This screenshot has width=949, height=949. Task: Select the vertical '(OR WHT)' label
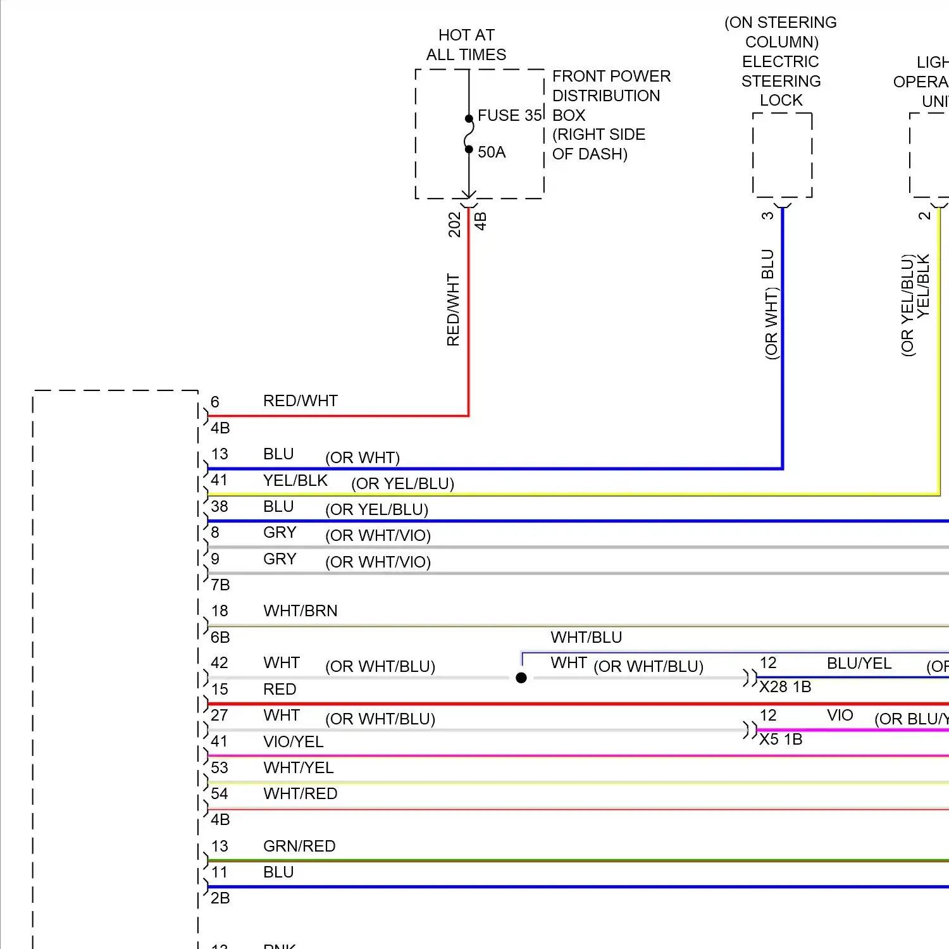771,323
